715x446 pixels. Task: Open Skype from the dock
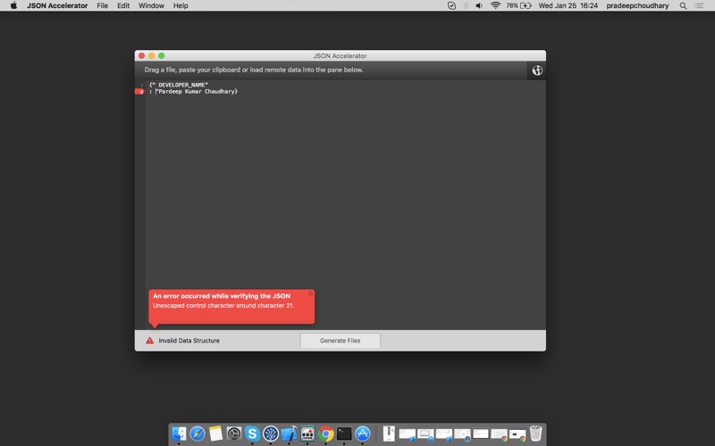click(x=252, y=434)
